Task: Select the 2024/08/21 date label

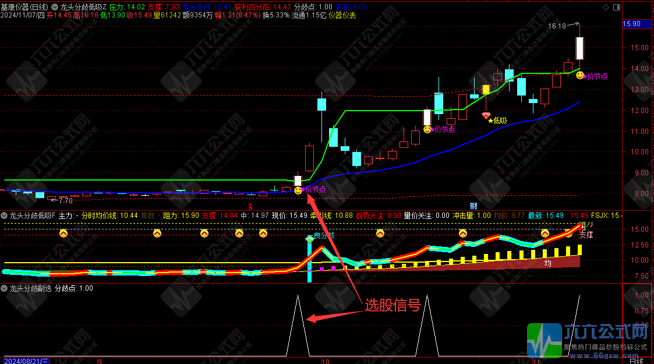Action: [x=26, y=361]
